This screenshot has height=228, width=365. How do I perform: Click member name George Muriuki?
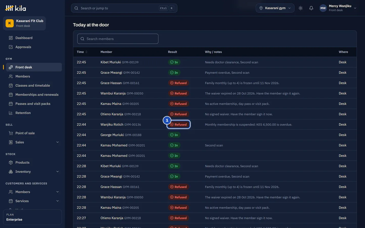coord(112,135)
